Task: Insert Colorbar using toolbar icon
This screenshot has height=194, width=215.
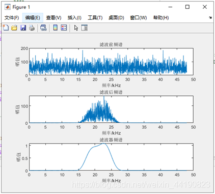Action: pyautogui.click(x=56, y=27)
